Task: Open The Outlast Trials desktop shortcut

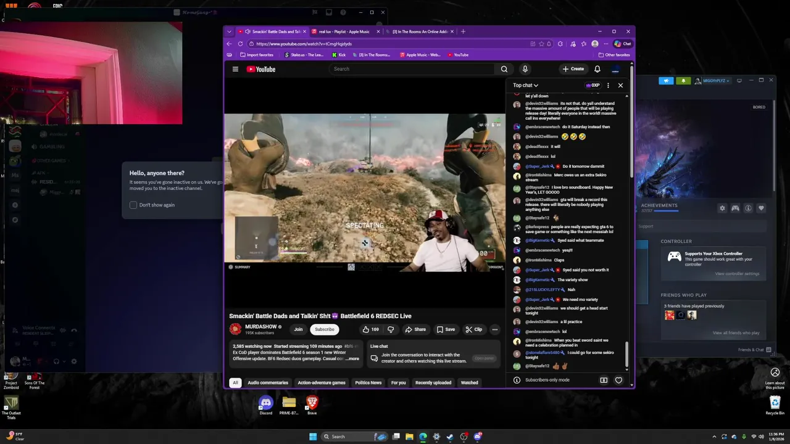Action: (x=10, y=406)
